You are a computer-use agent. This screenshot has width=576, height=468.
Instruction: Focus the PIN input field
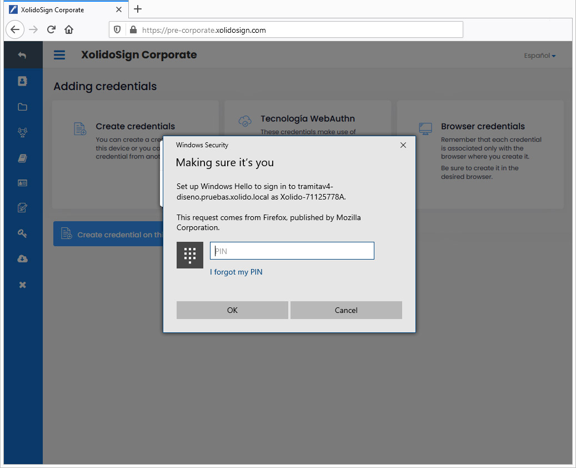point(292,251)
